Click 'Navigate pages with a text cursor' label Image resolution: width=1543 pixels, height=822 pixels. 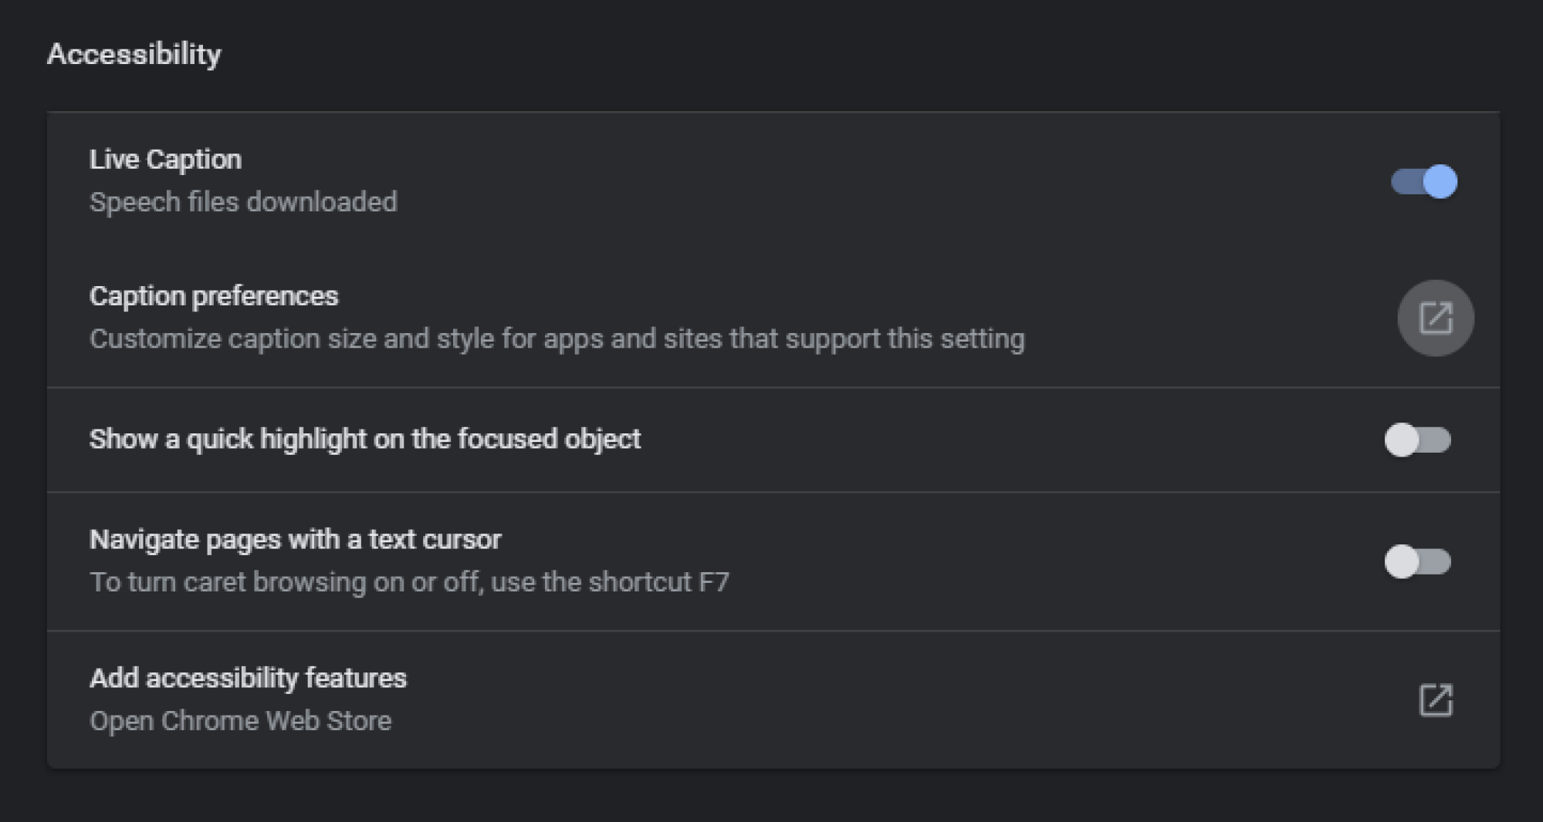click(x=295, y=539)
